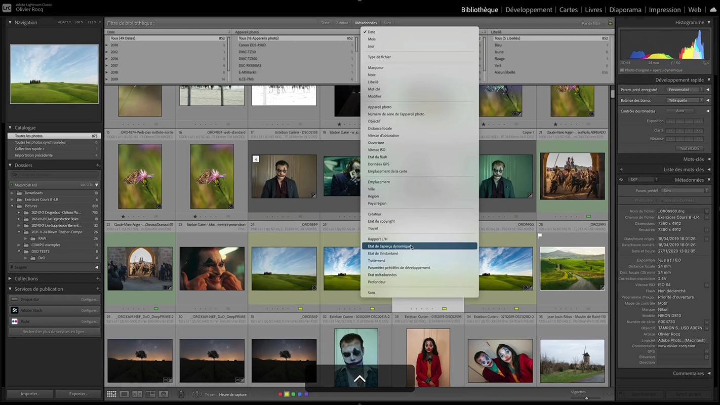
Task: Add a new collection with plus icon
Action: pos(98,278)
